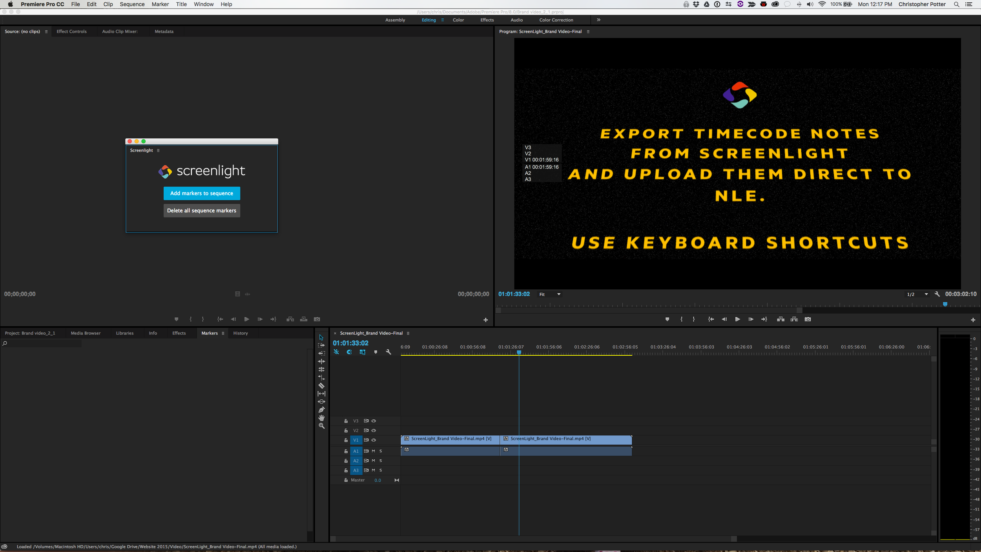Open the Source panel menu
This screenshot has height=552, width=981.
[x=46, y=32]
